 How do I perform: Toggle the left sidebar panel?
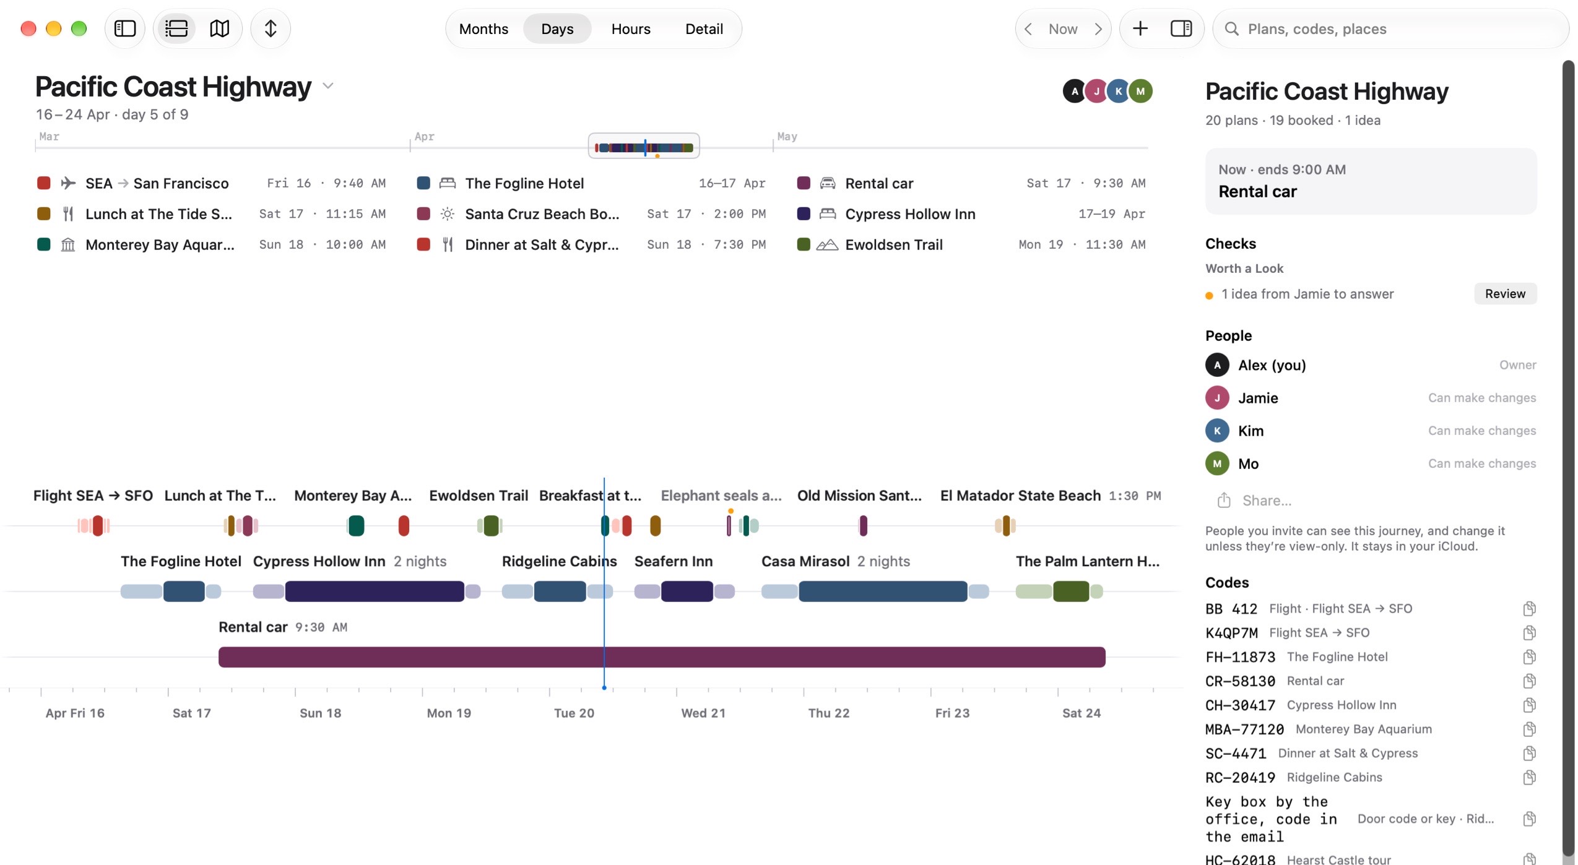point(125,28)
